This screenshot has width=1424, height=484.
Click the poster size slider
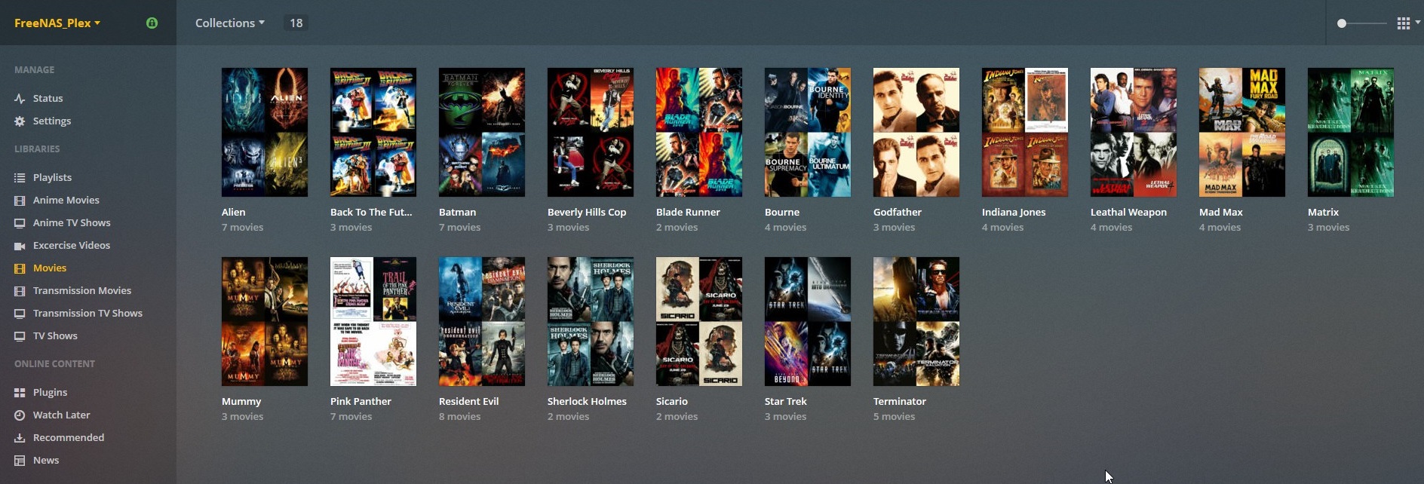(1361, 23)
